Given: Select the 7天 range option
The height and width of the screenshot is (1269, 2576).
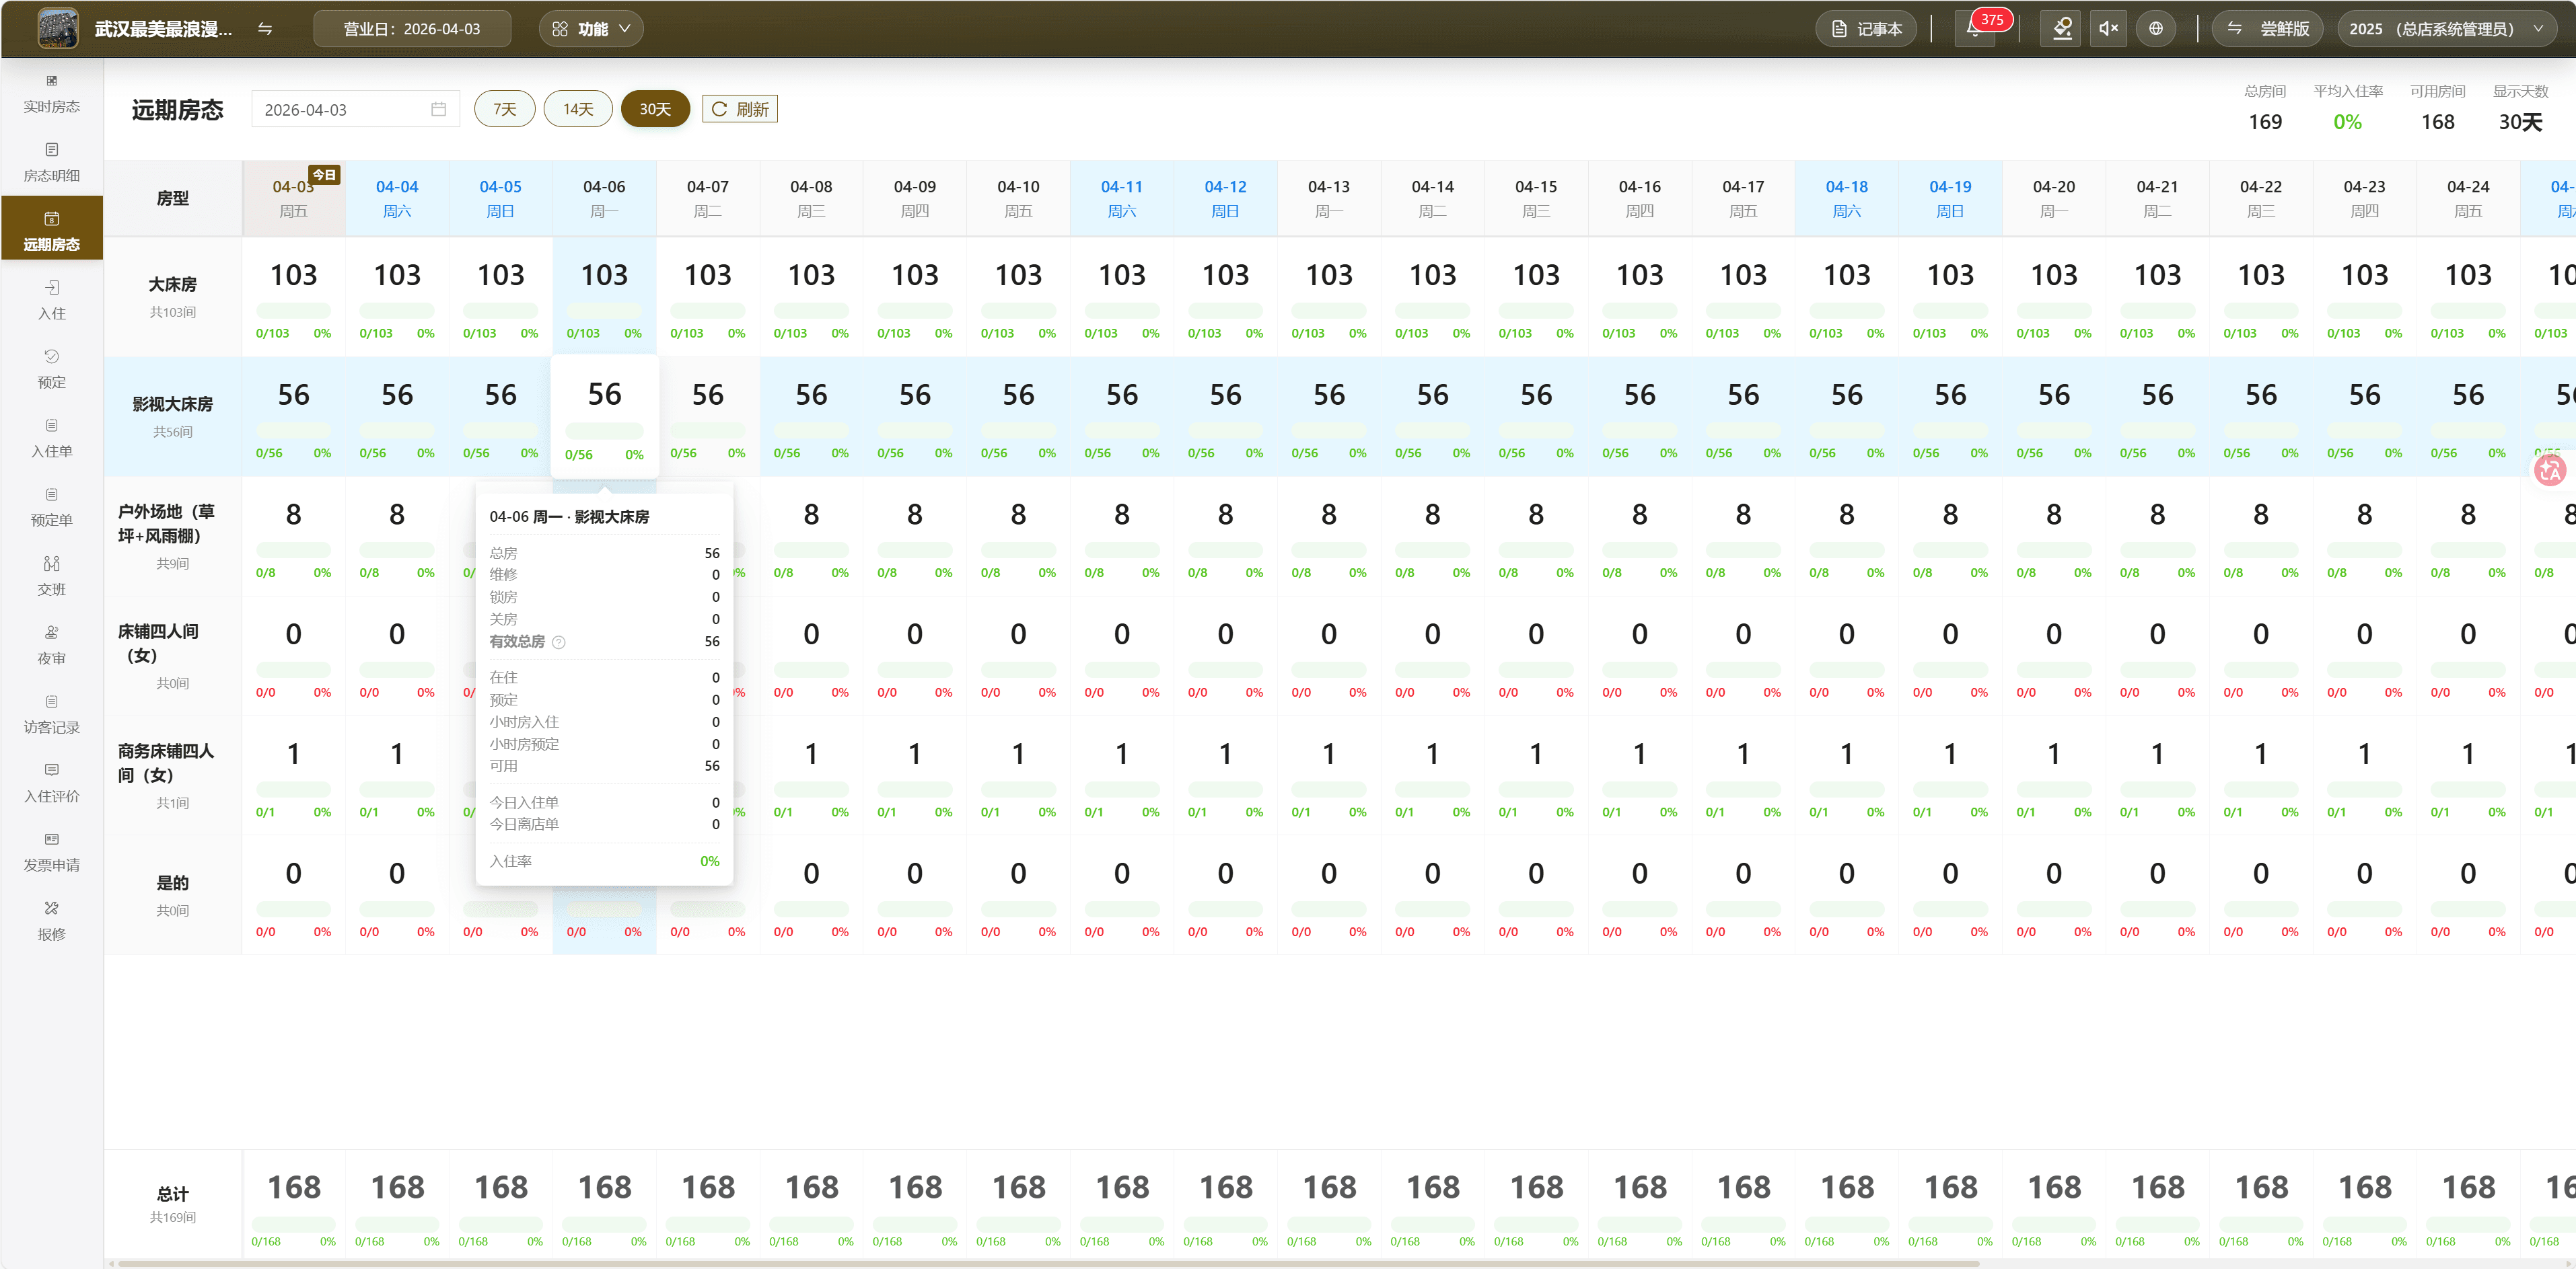Looking at the screenshot, I should pos(505,109).
